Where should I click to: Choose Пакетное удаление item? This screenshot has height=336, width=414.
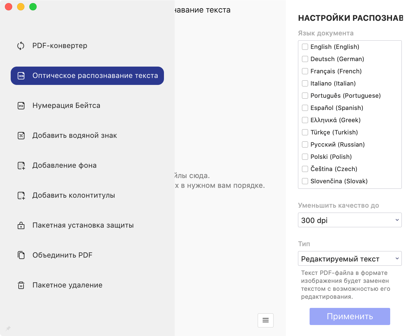coord(87,285)
